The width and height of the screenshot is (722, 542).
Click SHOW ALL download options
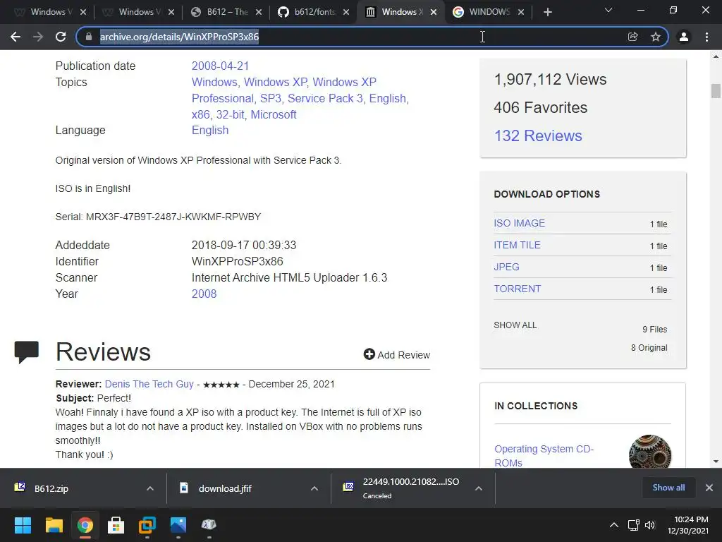point(515,325)
